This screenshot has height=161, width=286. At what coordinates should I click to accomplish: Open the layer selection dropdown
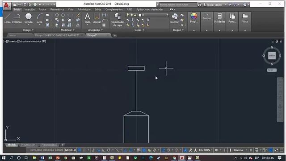[x=167, y=15]
